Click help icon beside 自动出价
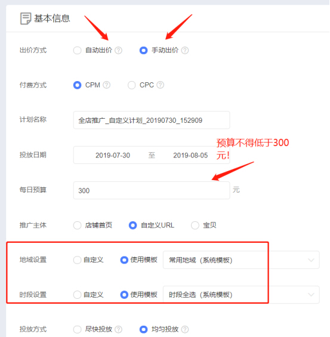 coord(119,51)
